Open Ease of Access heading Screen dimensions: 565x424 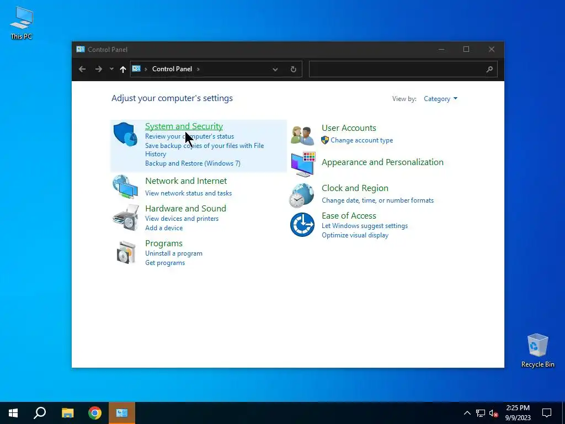(x=349, y=216)
